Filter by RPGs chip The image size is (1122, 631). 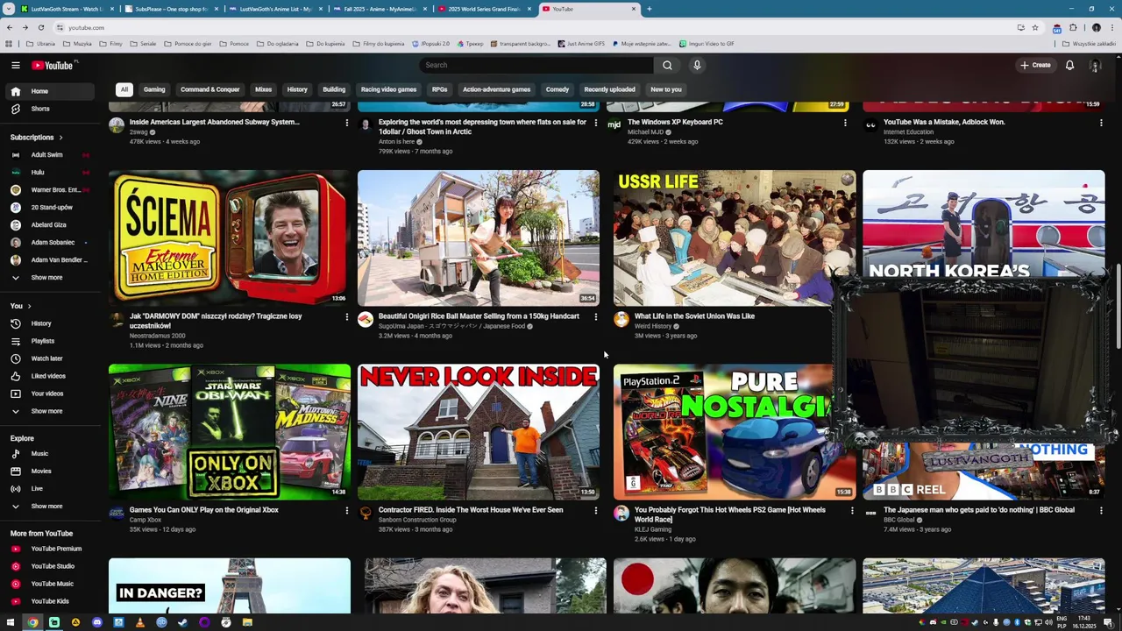point(439,89)
